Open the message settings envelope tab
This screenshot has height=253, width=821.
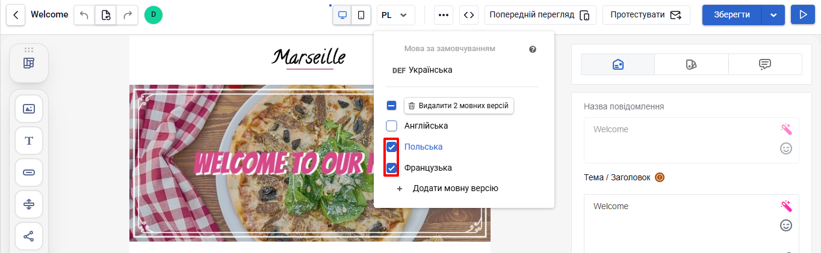pos(618,64)
